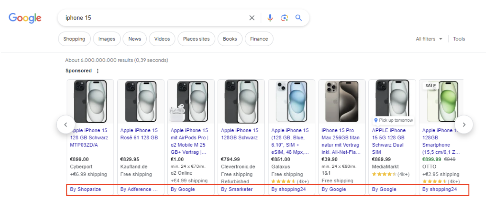Image resolution: width=490 pixels, height=217 pixels.
Task: Open 'iPhone 15 Pro Max 256GB titan' link
Action: click(x=341, y=141)
